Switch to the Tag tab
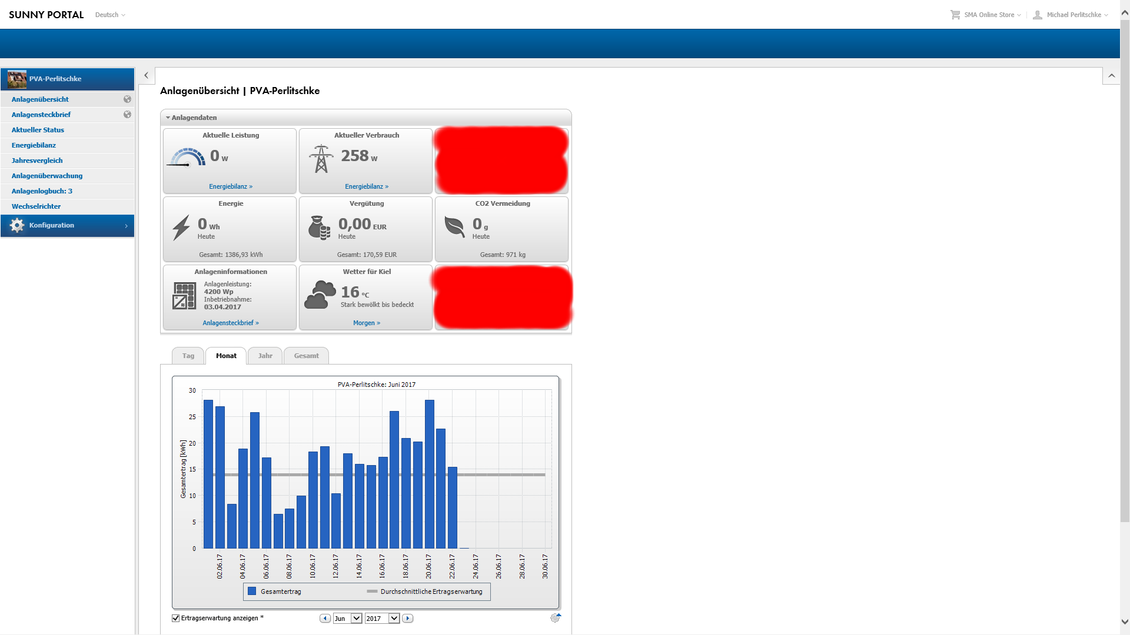1130x635 pixels. tap(188, 356)
